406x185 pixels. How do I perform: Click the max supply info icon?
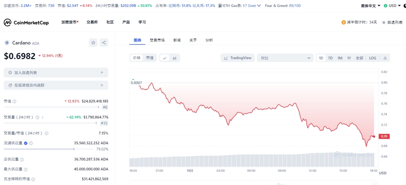pyautogui.click(x=26, y=169)
